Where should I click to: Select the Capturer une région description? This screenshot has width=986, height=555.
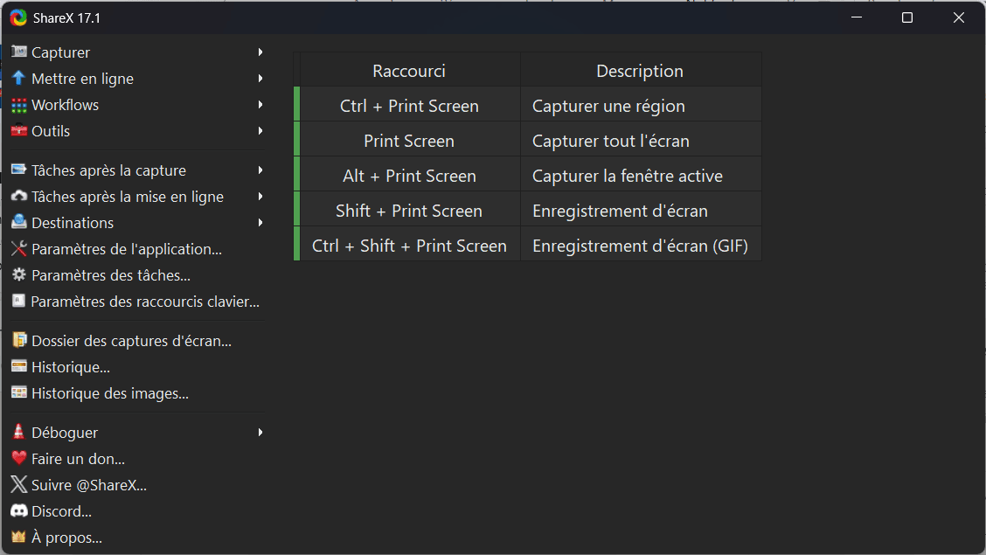point(641,106)
